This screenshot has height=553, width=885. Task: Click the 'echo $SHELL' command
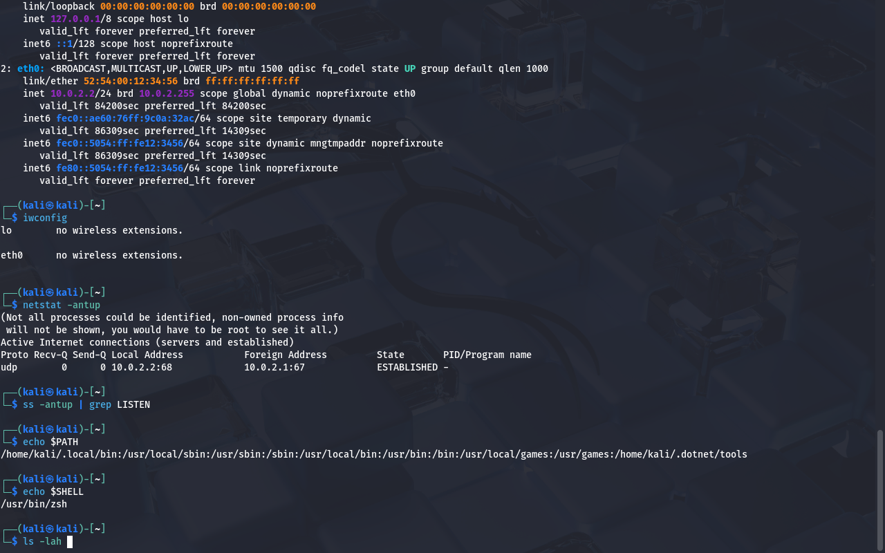click(53, 491)
